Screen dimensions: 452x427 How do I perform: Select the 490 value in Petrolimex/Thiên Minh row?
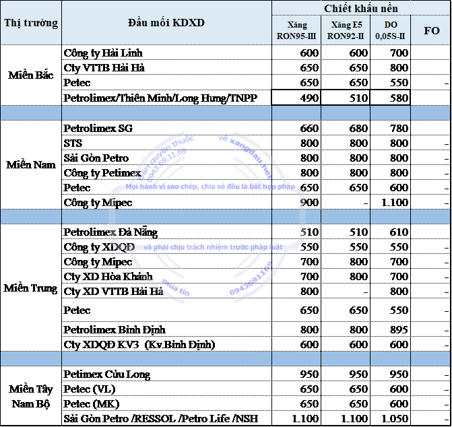[296, 98]
